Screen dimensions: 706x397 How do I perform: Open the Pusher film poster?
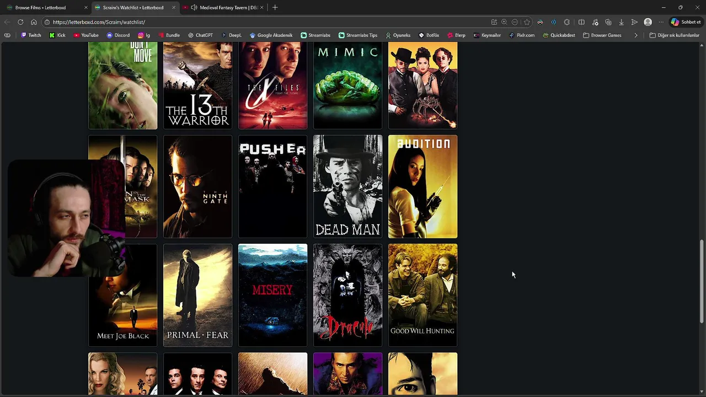point(272,186)
